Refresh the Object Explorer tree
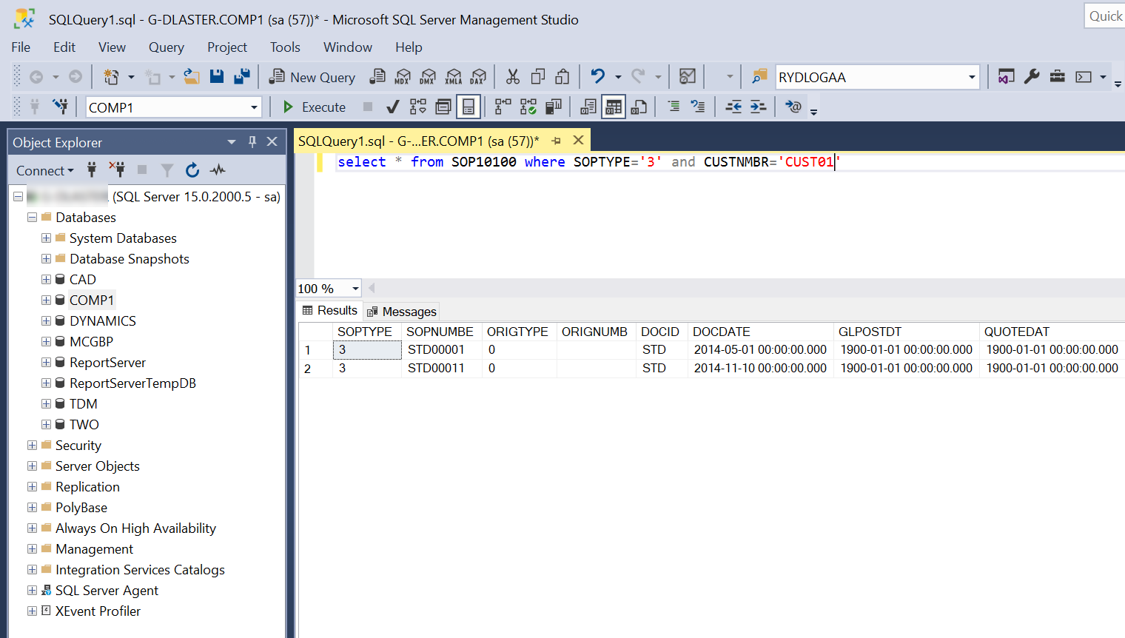Screen dimensions: 1125x638 coord(192,170)
